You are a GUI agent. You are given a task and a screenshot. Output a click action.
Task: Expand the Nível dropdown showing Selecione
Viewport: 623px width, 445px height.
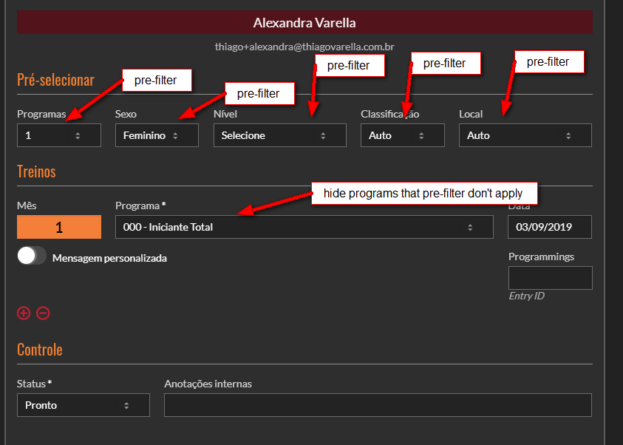279,135
